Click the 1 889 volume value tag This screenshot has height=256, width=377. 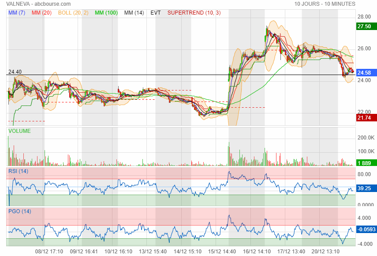pyautogui.click(x=366, y=163)
